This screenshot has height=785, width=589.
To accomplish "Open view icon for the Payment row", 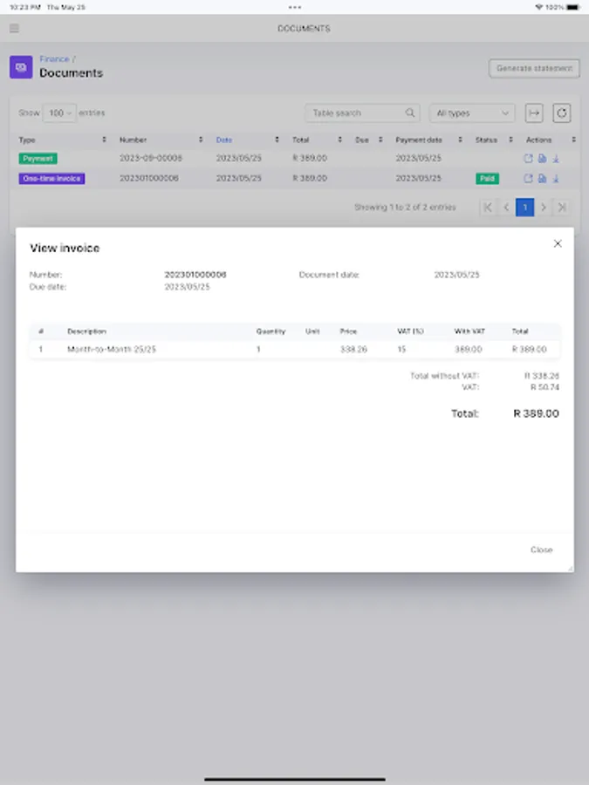I will pos(528,158).
